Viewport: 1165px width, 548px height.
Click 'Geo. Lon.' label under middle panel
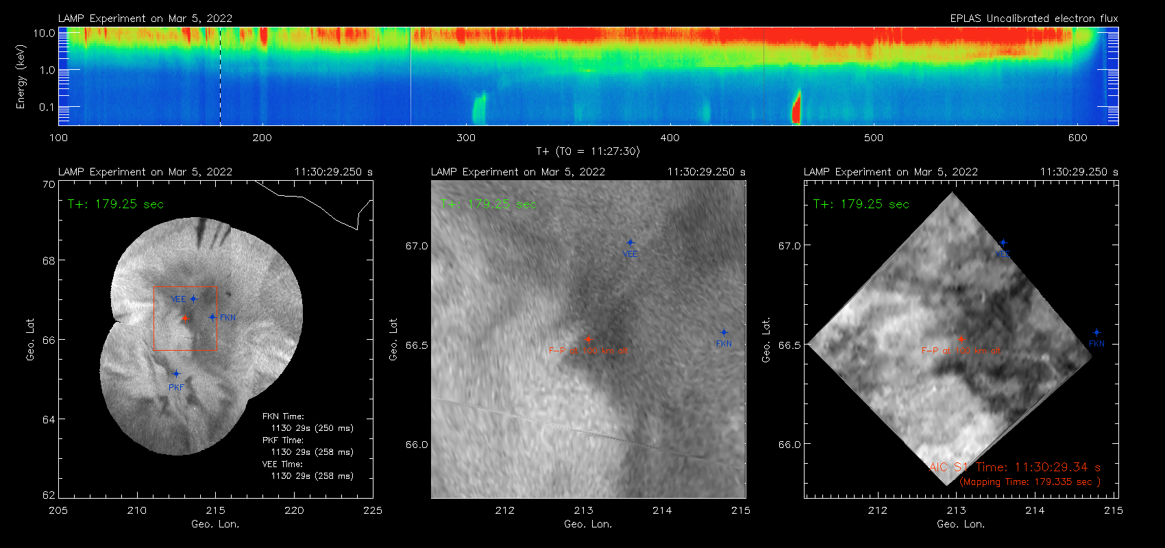(588, 524)
